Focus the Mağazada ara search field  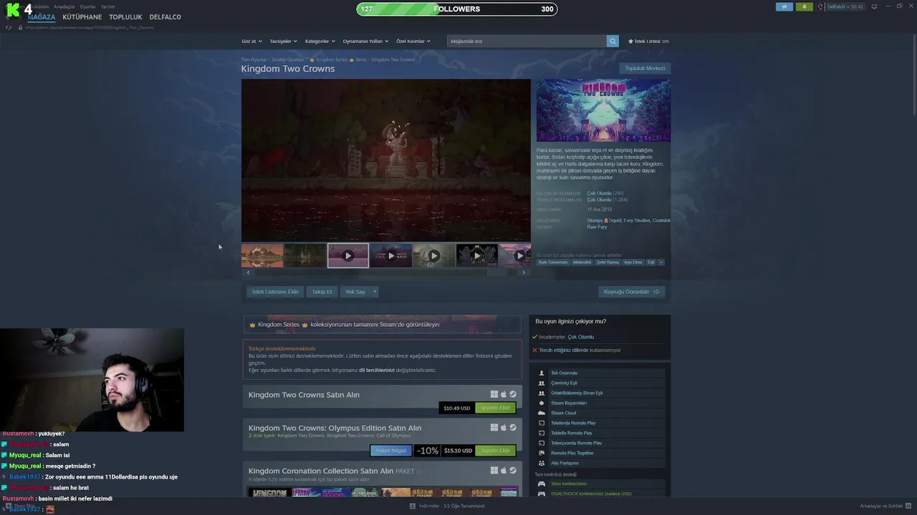tap(527, 41)
